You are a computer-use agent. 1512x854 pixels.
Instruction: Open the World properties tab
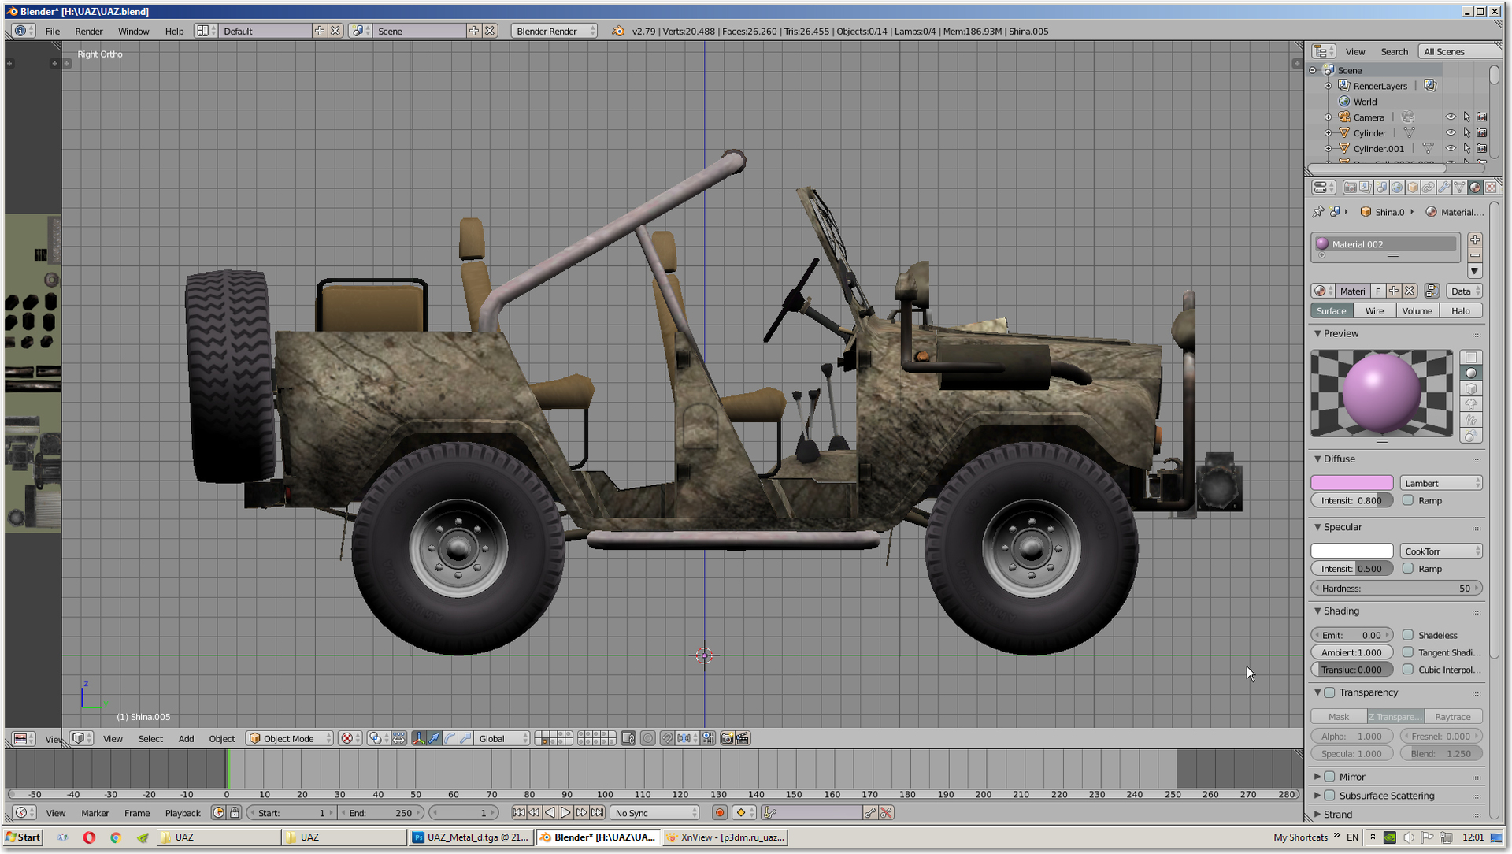pyautogui.click(x=1397, y=188)
